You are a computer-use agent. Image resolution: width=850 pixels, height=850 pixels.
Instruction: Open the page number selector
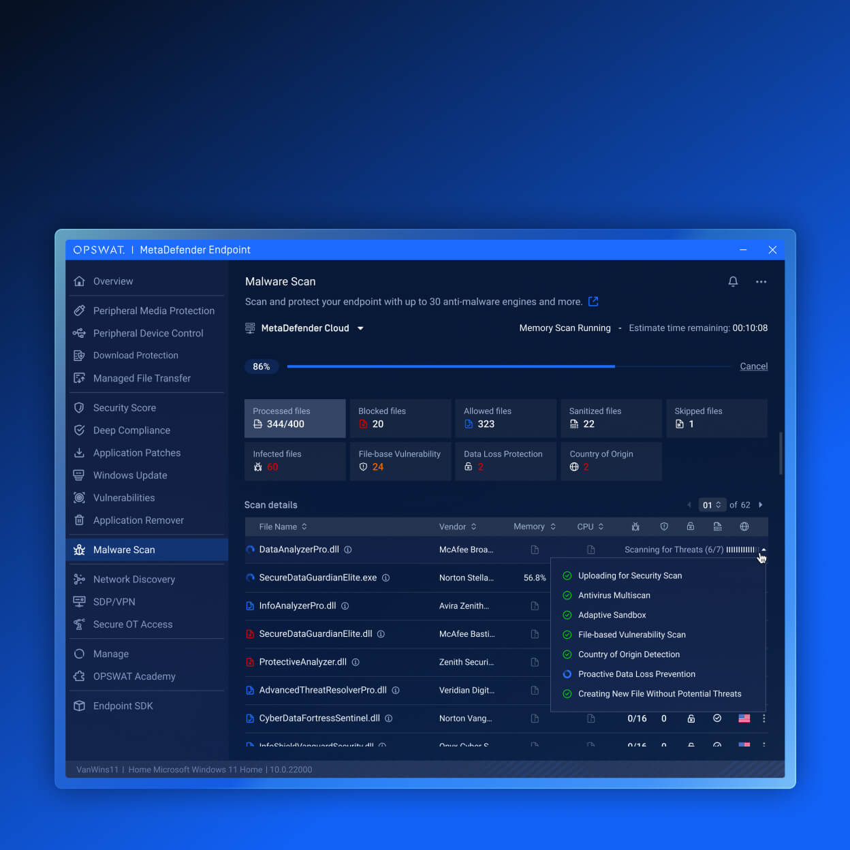point(712,505)
